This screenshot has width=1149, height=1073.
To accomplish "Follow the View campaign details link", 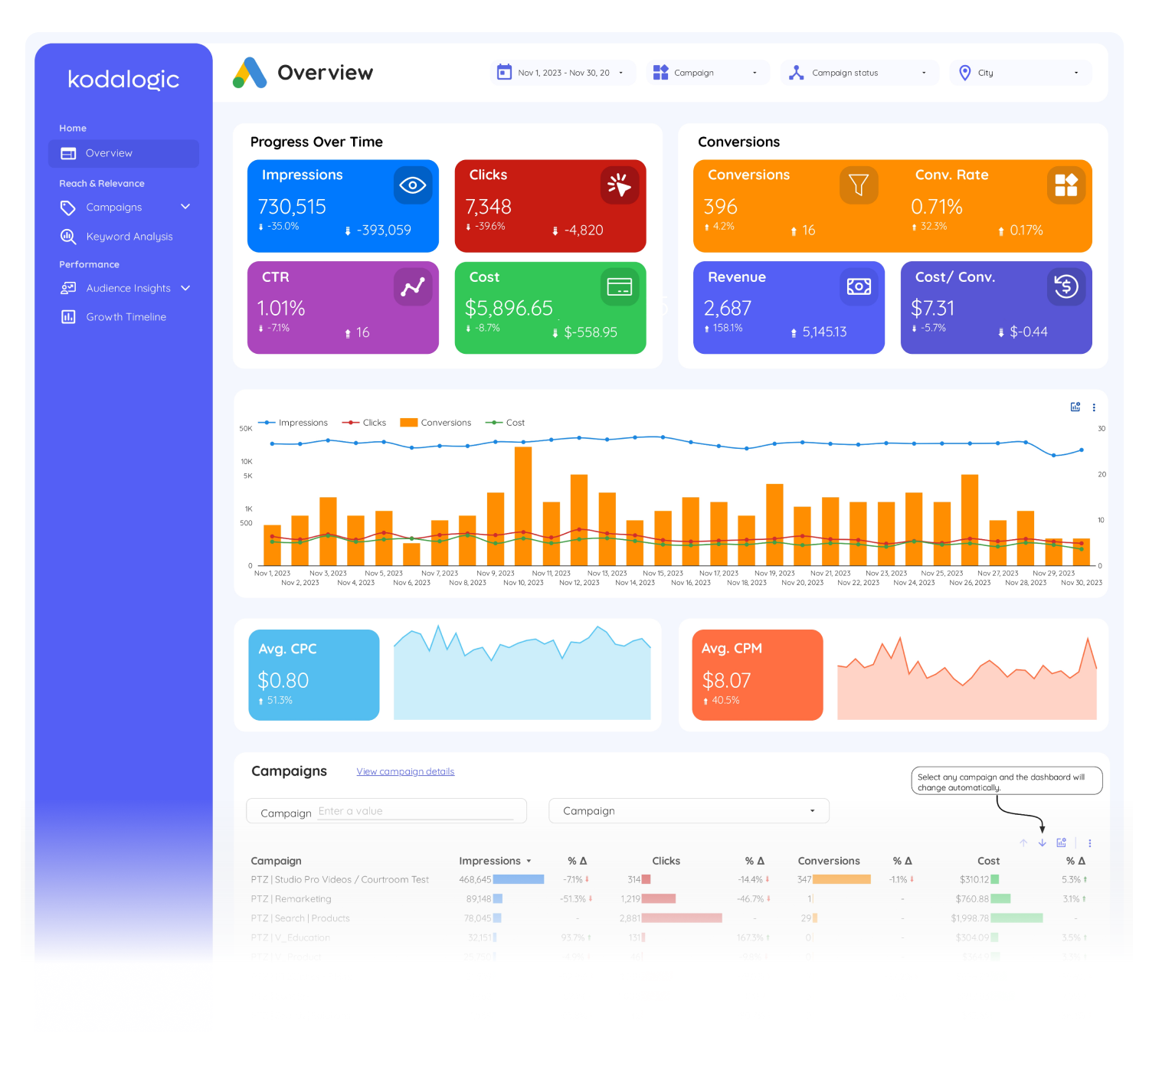I will tap(405, 771).
